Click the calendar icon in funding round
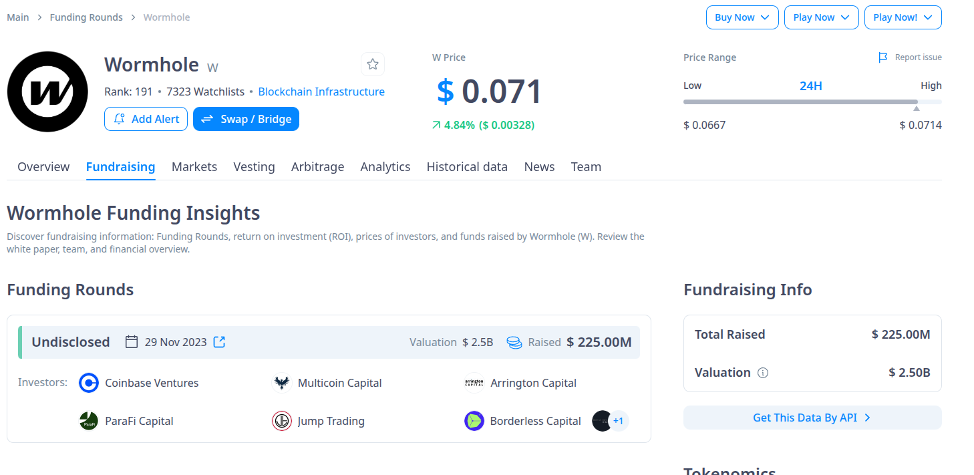 click(x=132, y=342)
